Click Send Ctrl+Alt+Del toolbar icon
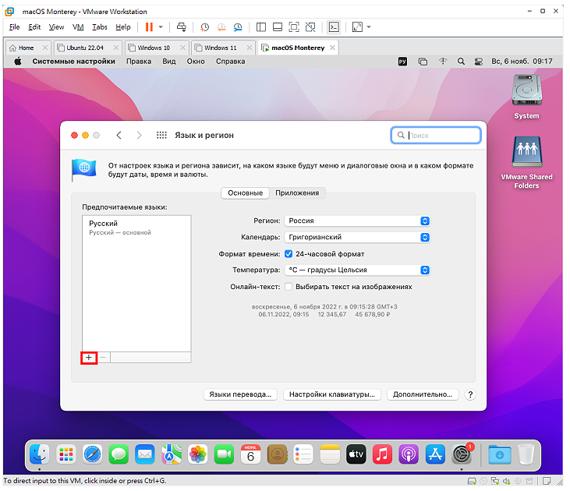Image resolution: width=570 pixels, height=491 pixels. click(182, 27)
